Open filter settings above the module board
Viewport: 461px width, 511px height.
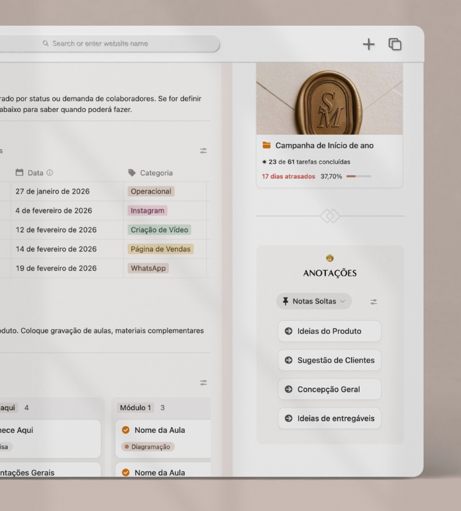click(203, 382)
